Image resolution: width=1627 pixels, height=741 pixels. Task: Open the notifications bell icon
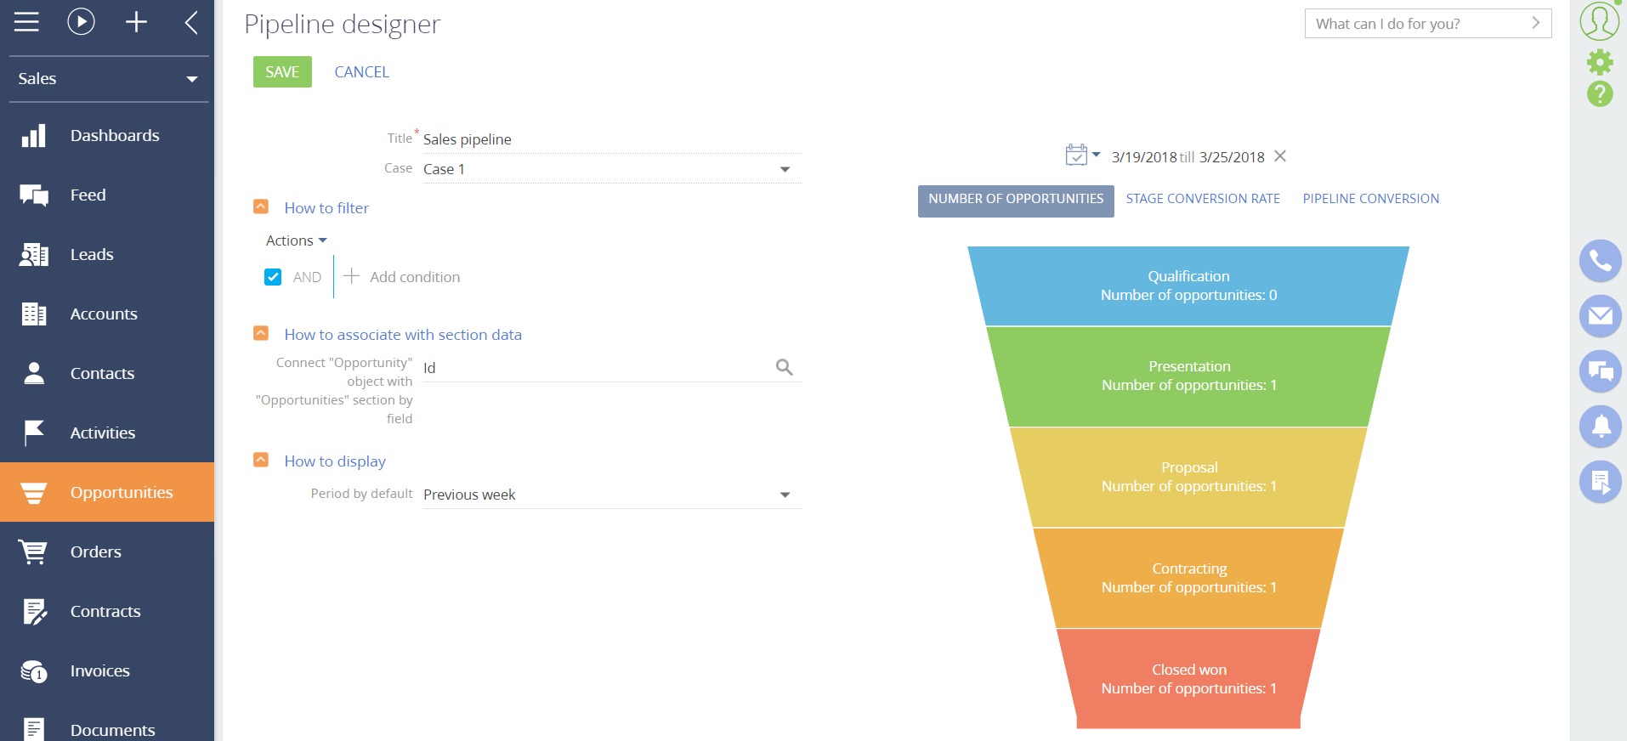(1600, 427)
